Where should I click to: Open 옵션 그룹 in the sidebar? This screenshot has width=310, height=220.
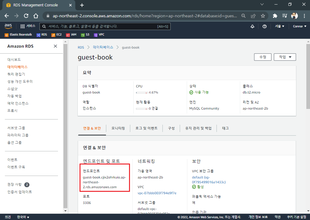point(15,143)
